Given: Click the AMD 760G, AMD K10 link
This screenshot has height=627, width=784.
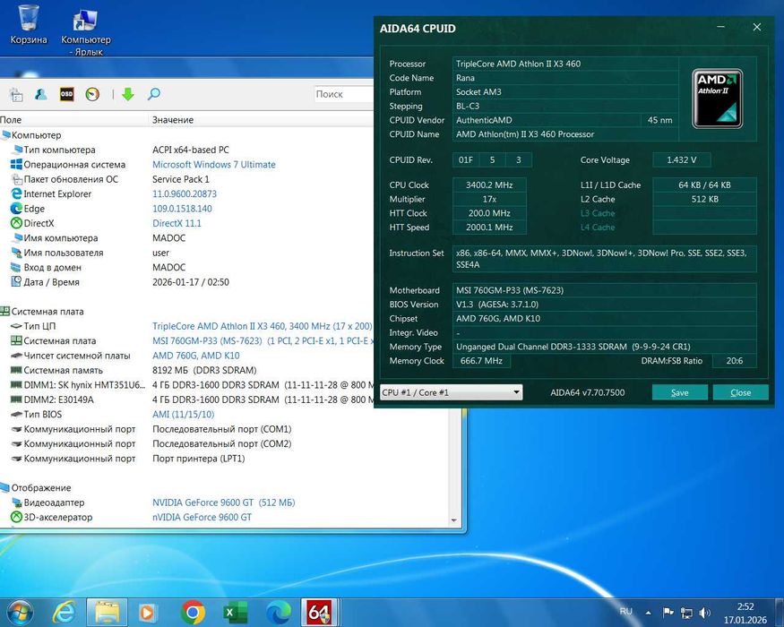Looking at the screenshot, I should click(x=196, y=356).
